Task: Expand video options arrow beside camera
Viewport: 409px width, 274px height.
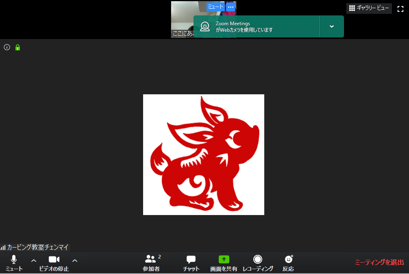Action: (75, 261)
